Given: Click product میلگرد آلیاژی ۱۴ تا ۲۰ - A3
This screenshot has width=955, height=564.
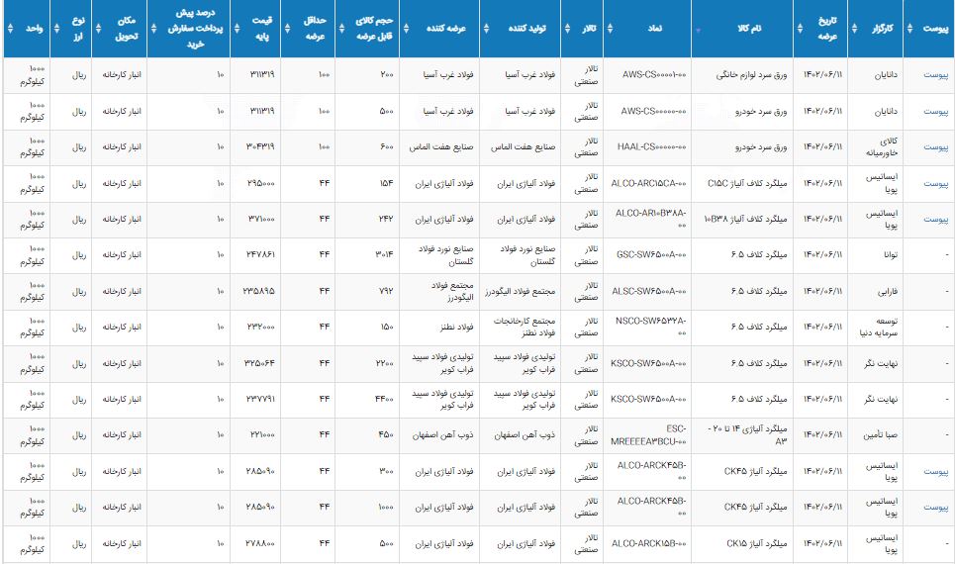Looking at the screenshot, I should coord(747,435).
